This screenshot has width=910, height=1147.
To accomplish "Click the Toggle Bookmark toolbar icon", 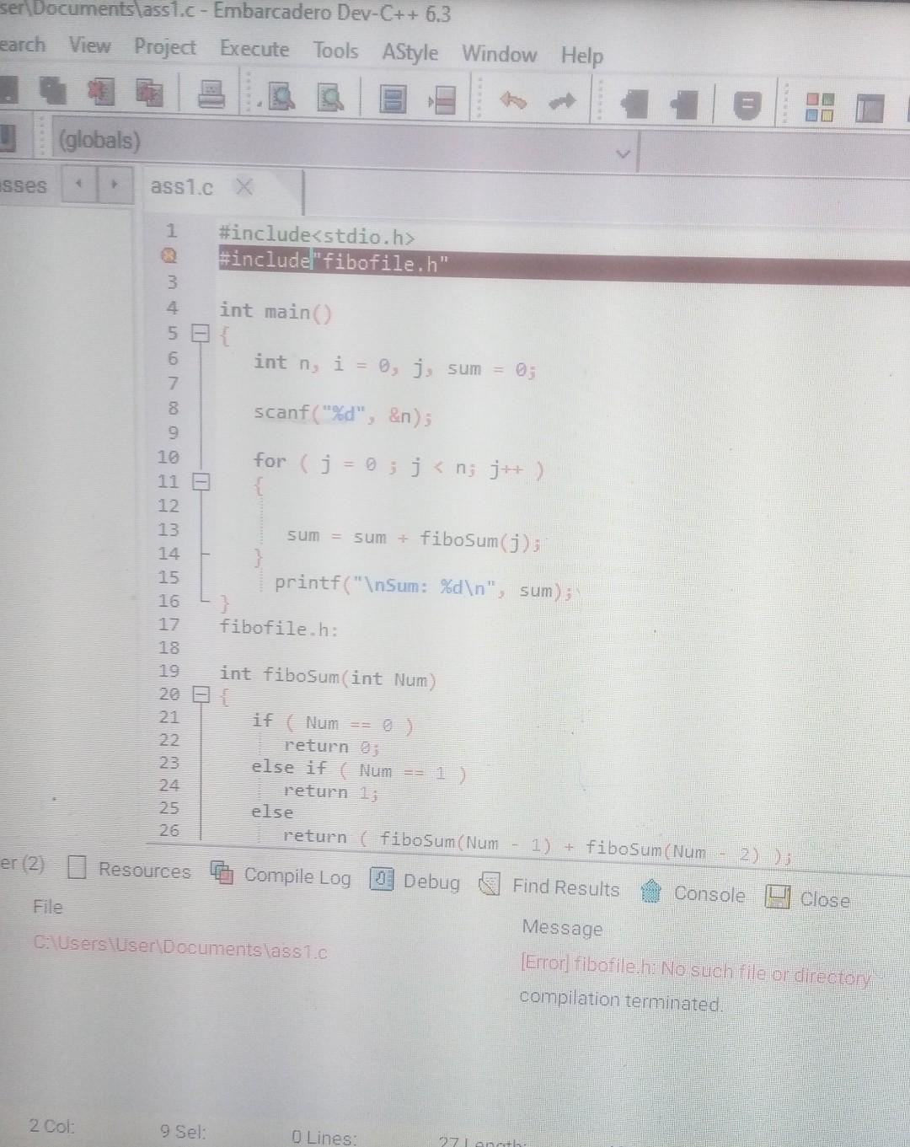I will [635, 104].
